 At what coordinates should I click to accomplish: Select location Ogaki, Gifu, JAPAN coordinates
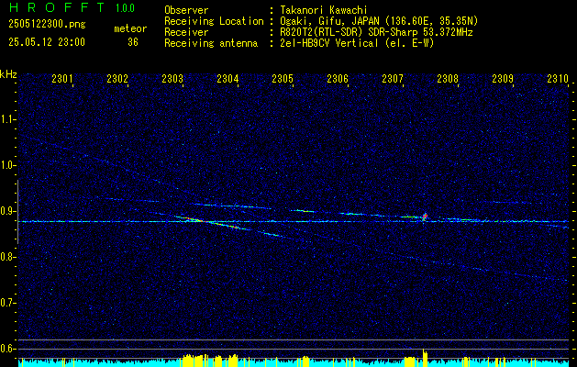pos(379,21)
